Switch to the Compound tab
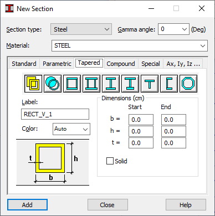 [121, 64]
